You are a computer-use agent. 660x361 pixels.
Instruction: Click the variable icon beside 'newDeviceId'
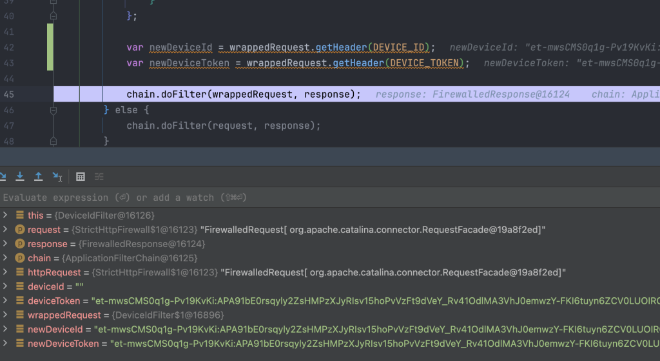coord(20,329)
